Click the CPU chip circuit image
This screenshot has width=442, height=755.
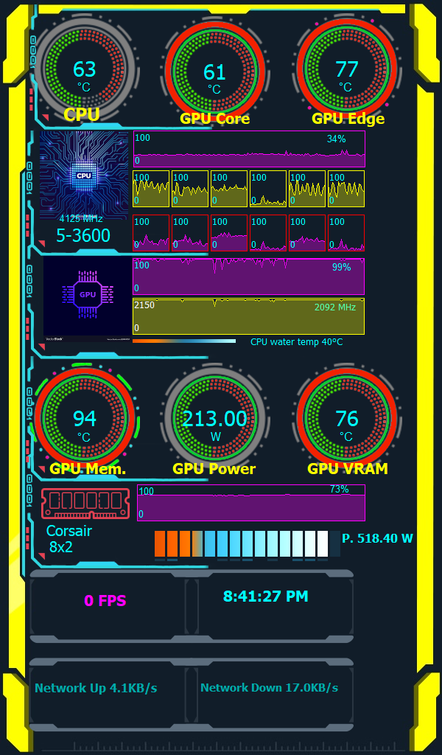(84, 175)
